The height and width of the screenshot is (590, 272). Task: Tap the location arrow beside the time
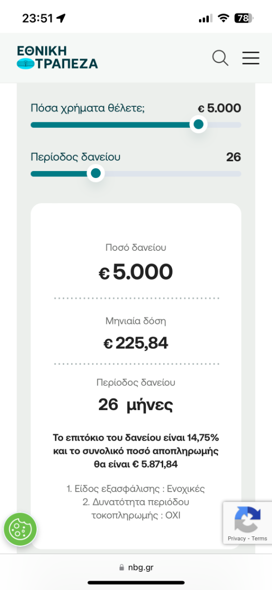click(61, 19)
